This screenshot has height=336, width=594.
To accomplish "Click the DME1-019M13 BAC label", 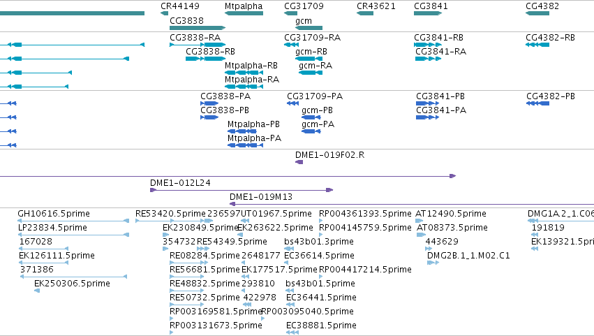I will click(260, 197).
